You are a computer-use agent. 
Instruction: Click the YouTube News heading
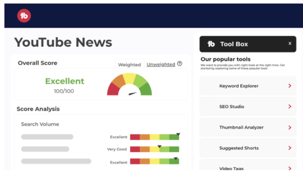pyautogui.click(x=63, y=42)
